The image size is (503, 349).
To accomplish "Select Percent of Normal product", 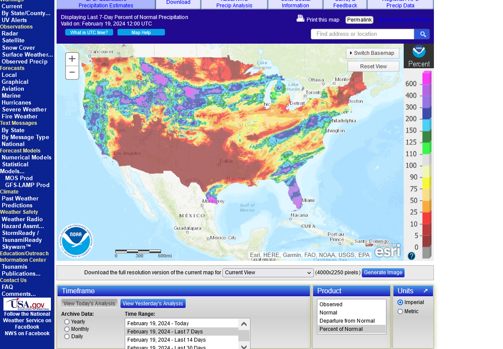I will 351,329.
